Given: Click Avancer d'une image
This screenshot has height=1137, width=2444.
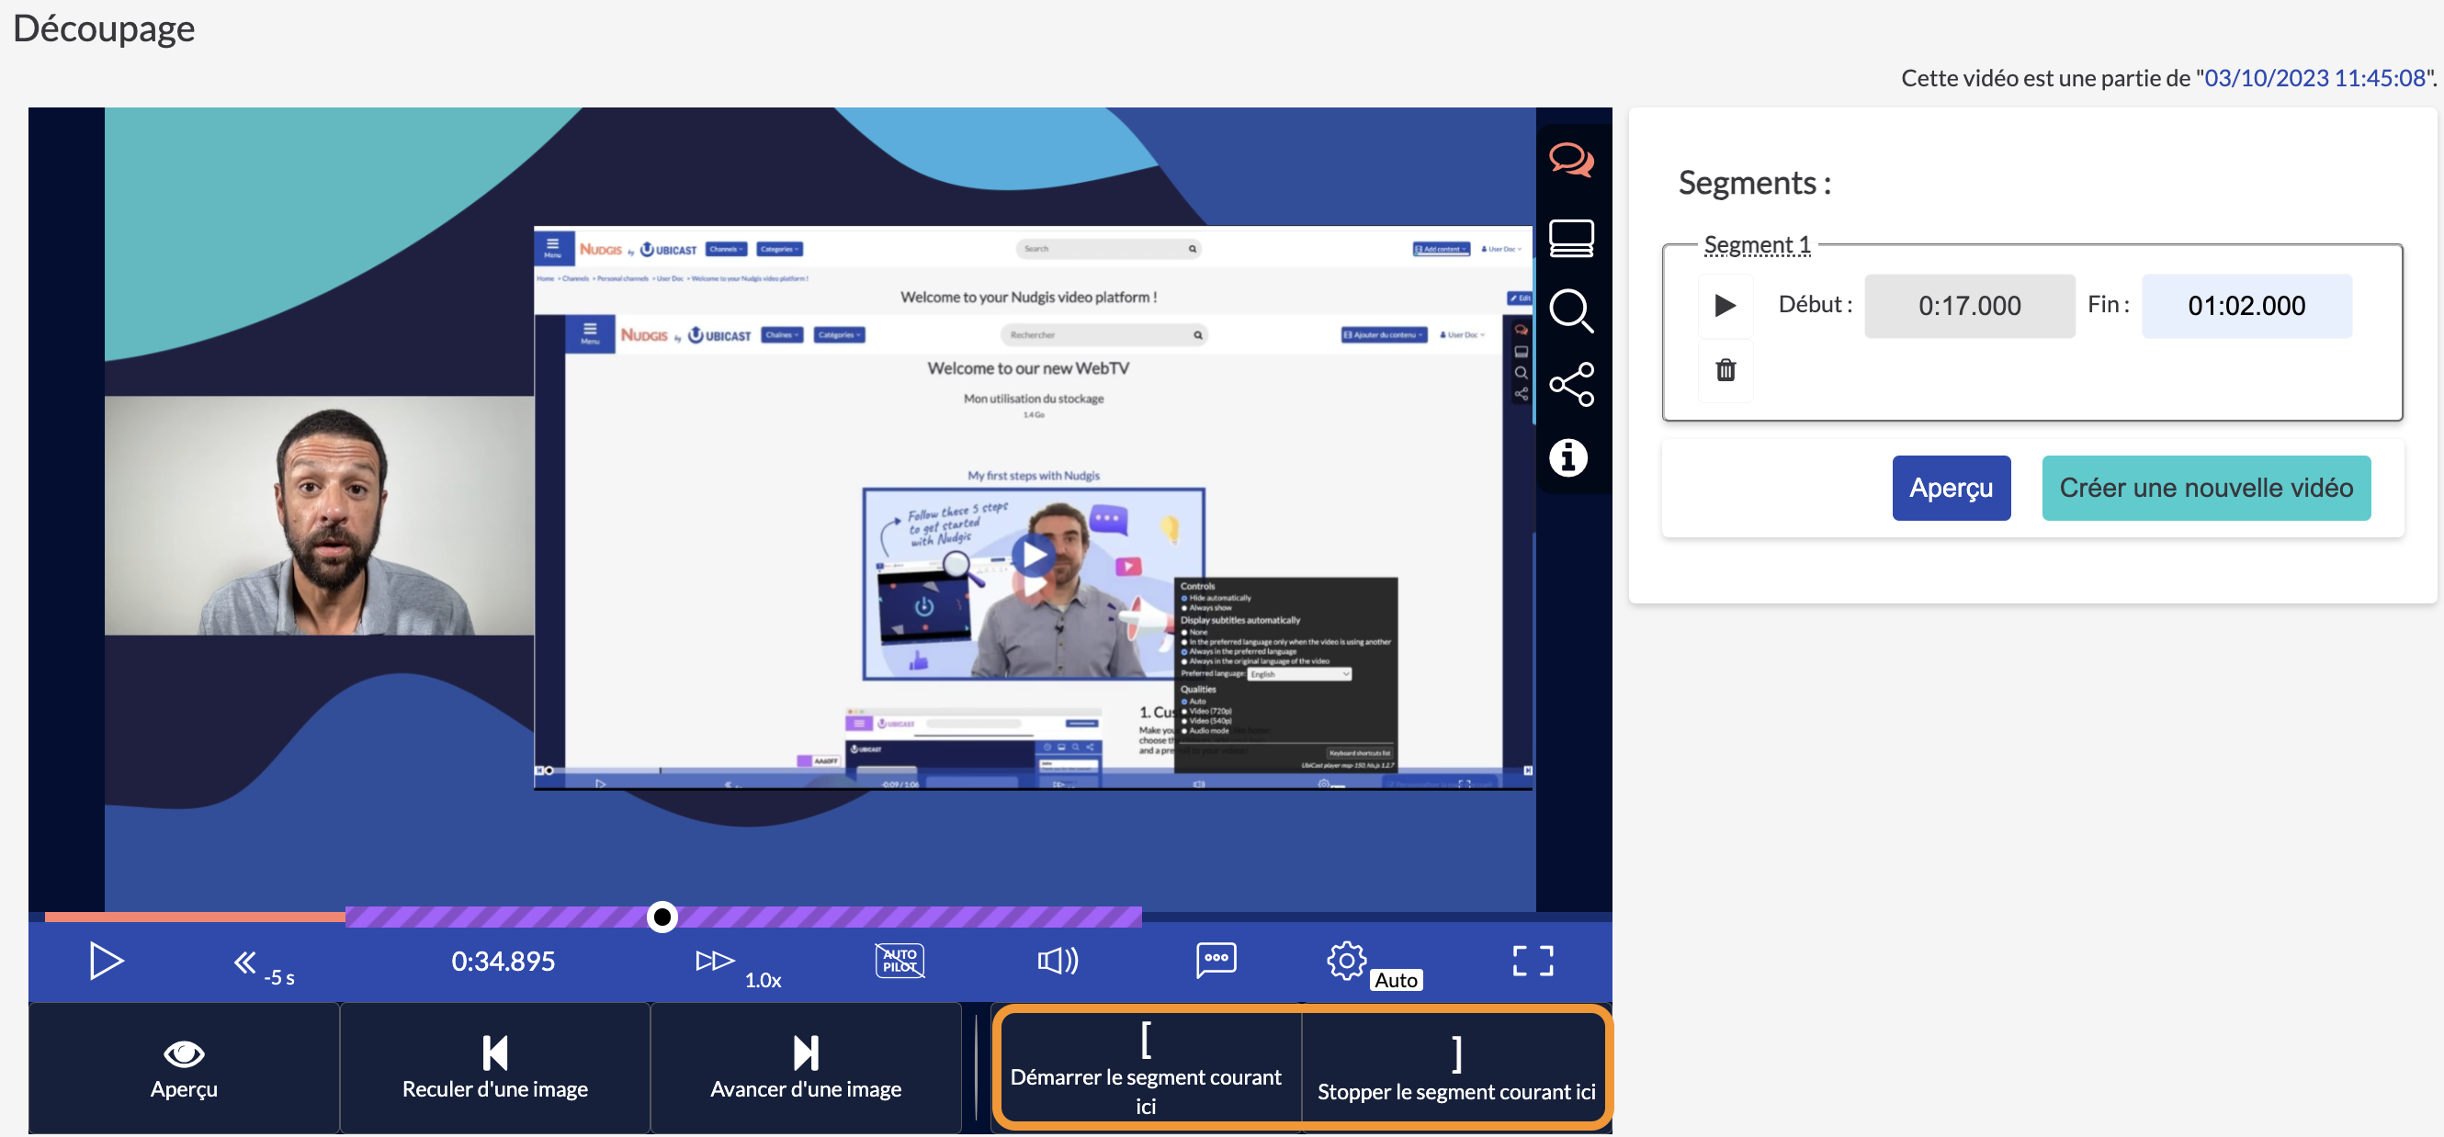Looking at the screenshot, I should [x=807, y=1068].
